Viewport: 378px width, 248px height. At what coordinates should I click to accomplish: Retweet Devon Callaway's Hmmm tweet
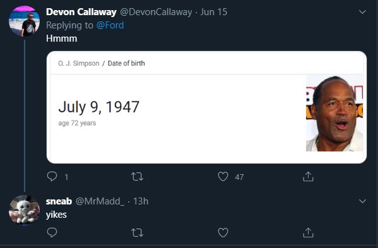137,177
